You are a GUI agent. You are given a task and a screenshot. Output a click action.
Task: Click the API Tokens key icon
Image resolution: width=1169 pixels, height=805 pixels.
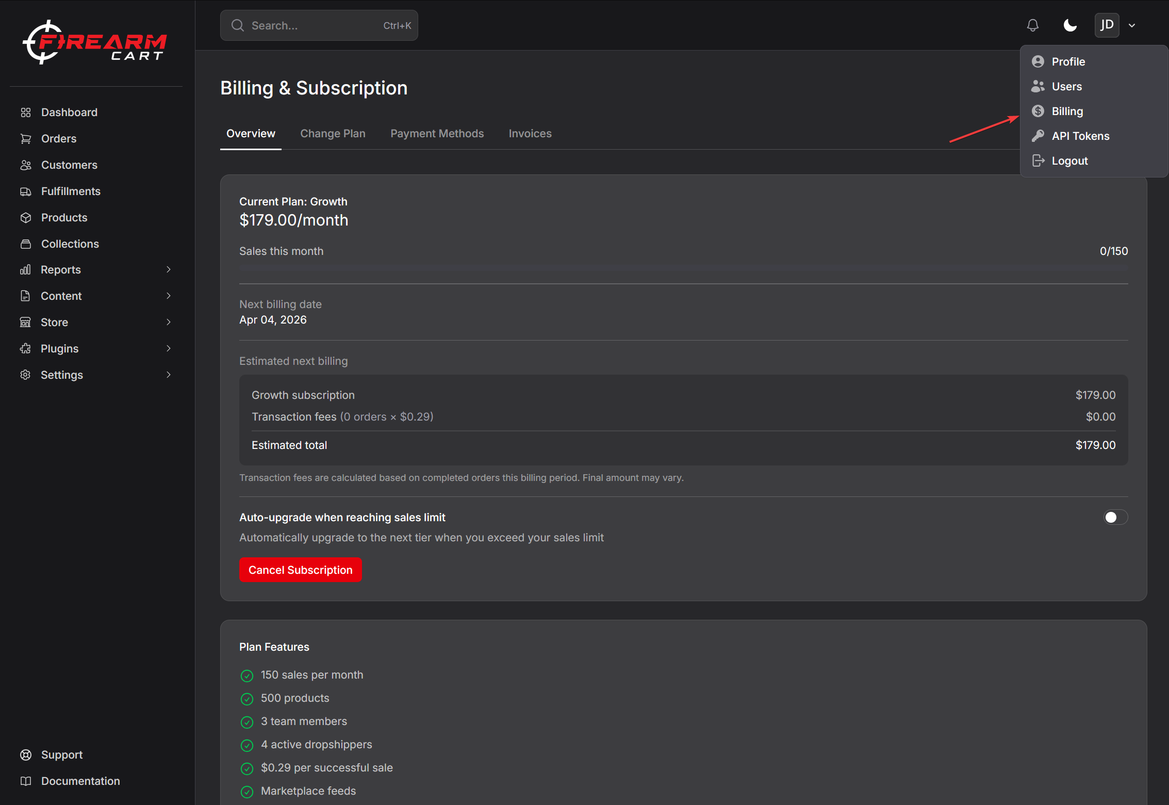pos(1038,136)
